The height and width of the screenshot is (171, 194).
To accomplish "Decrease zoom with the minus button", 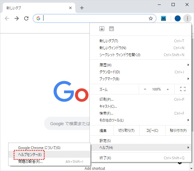I will (145, 89).
